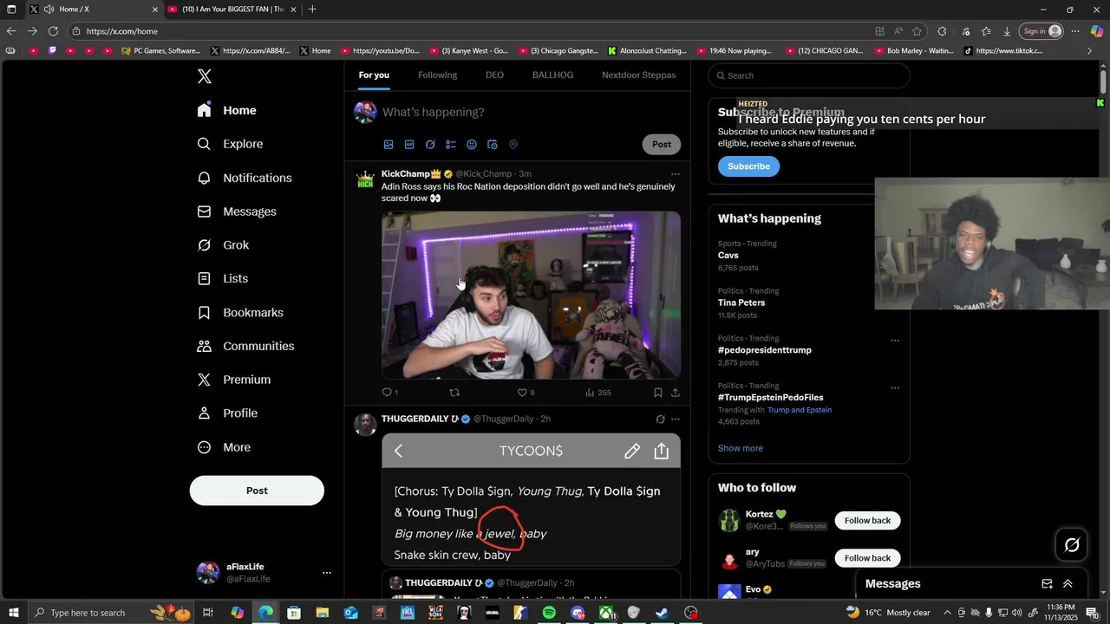Open Spotify from the taskbar
This screenshot has height=624, width=1110.
[x=549, y=613]
